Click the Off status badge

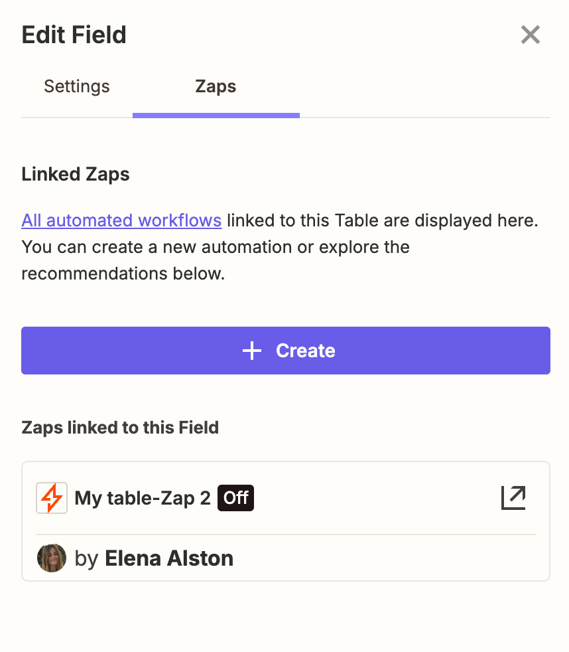236,498
